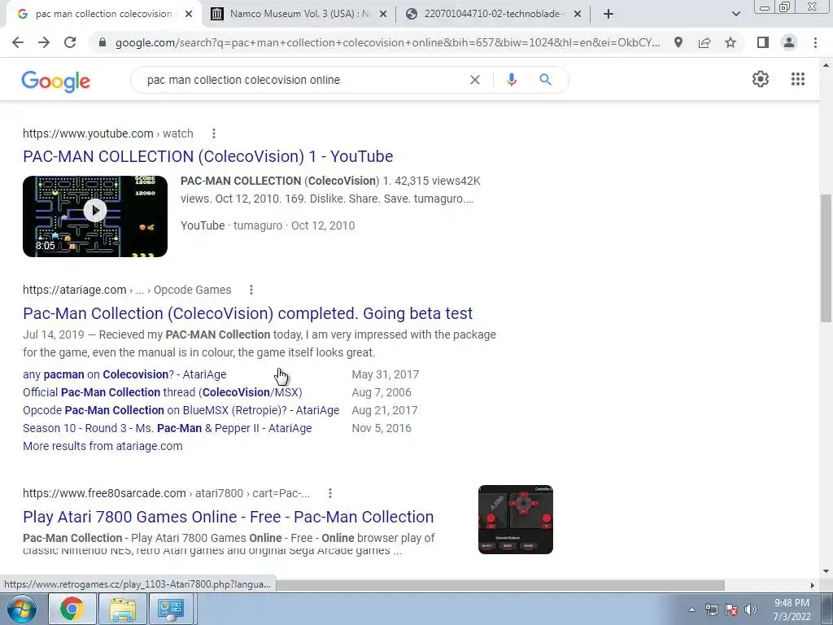The width and height of the screenshot is (833, 625).
Task: Click scrollbar up arrow
Action: click(x=826, y=65)
